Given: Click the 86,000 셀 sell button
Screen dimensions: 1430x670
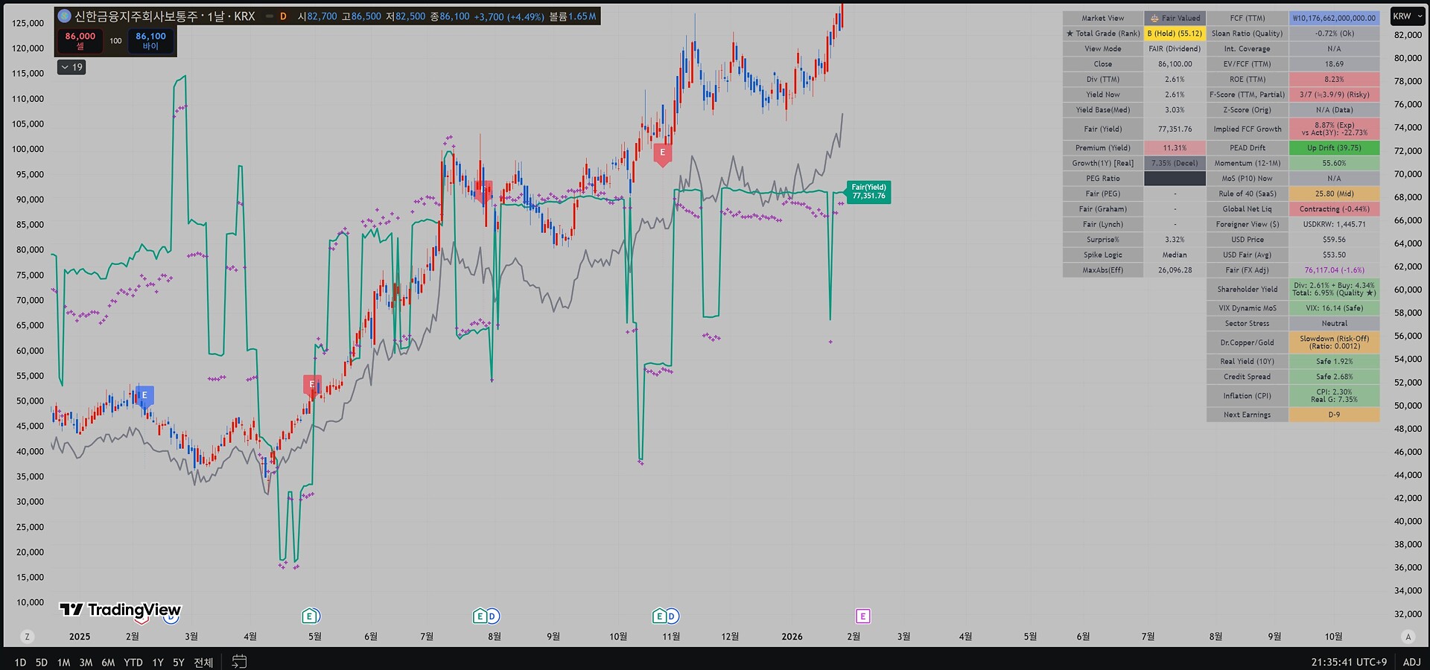Looking at the screenshot, I should (x=80, y=41).
